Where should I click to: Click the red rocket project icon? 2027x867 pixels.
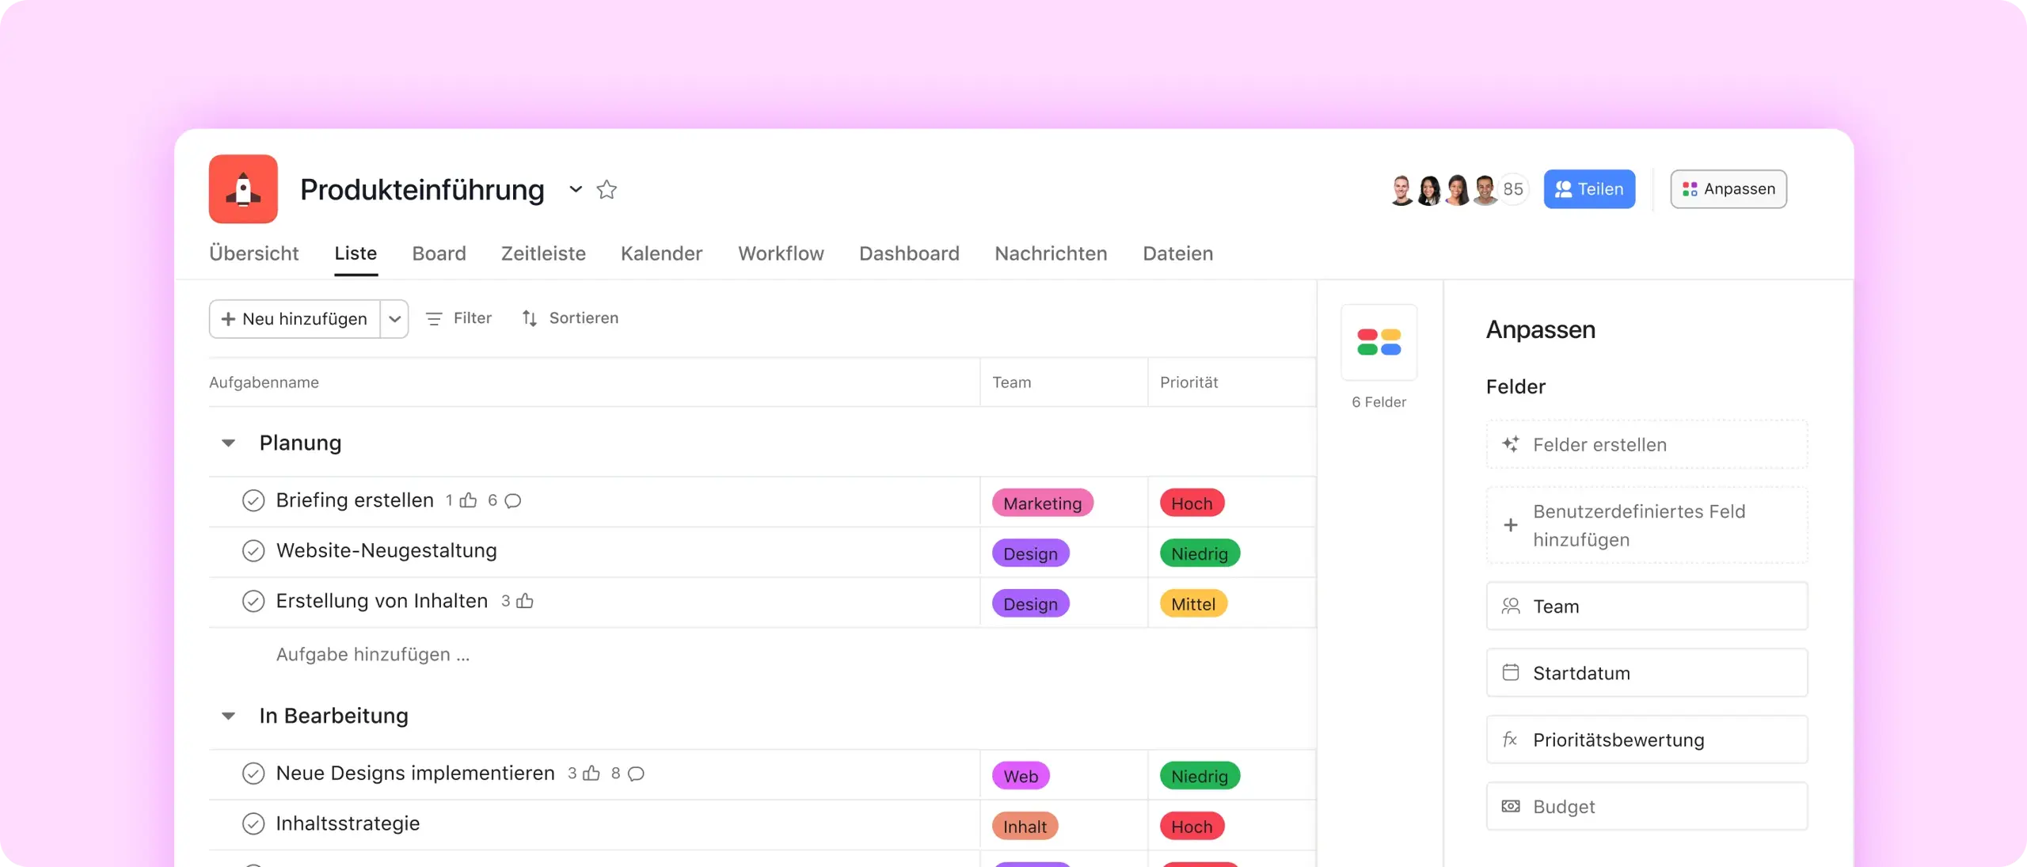tap(243, 188)
